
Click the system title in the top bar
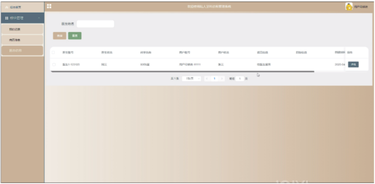[x=209, y=7]
